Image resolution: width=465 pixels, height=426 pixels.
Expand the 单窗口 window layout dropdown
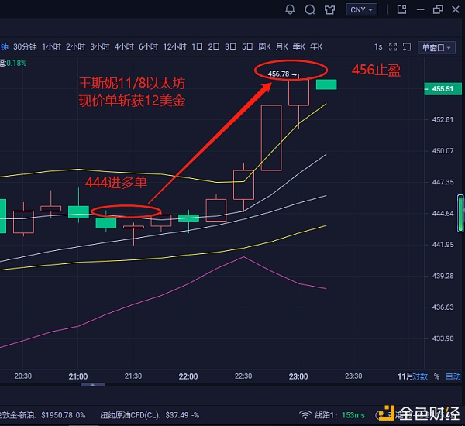pos(436,47)
